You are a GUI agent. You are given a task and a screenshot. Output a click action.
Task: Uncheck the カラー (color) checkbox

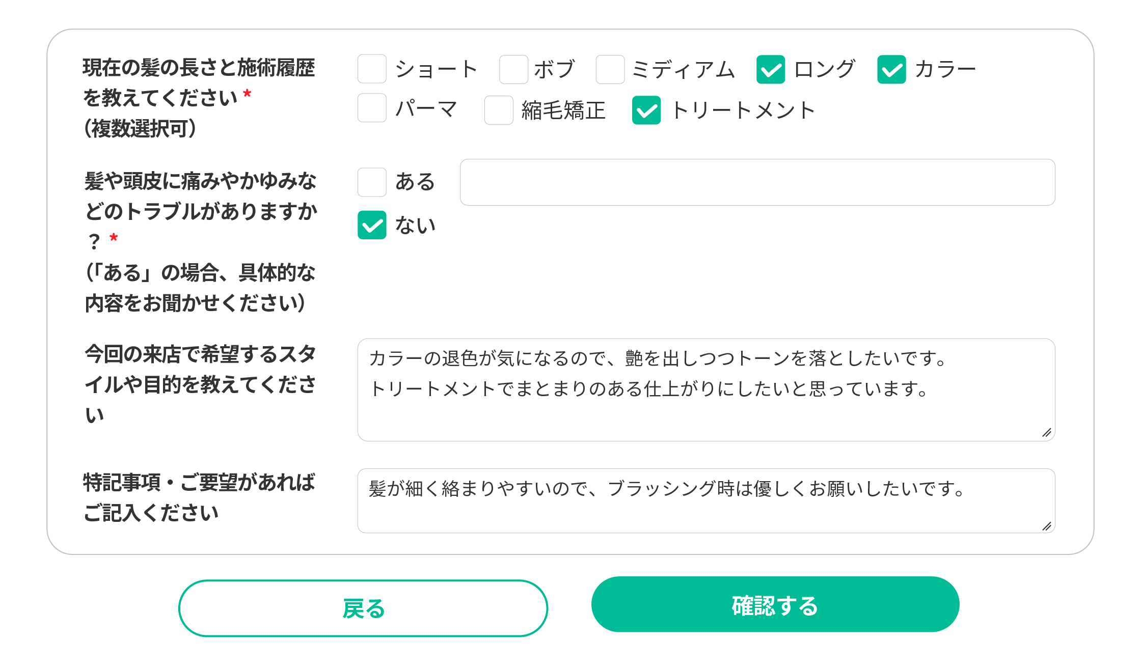(x=891, y=69)
